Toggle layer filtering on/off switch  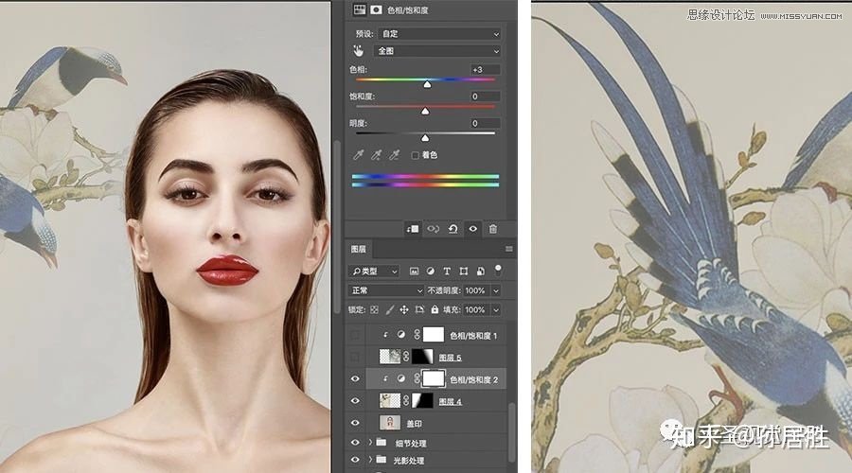(x=497, y=270)
